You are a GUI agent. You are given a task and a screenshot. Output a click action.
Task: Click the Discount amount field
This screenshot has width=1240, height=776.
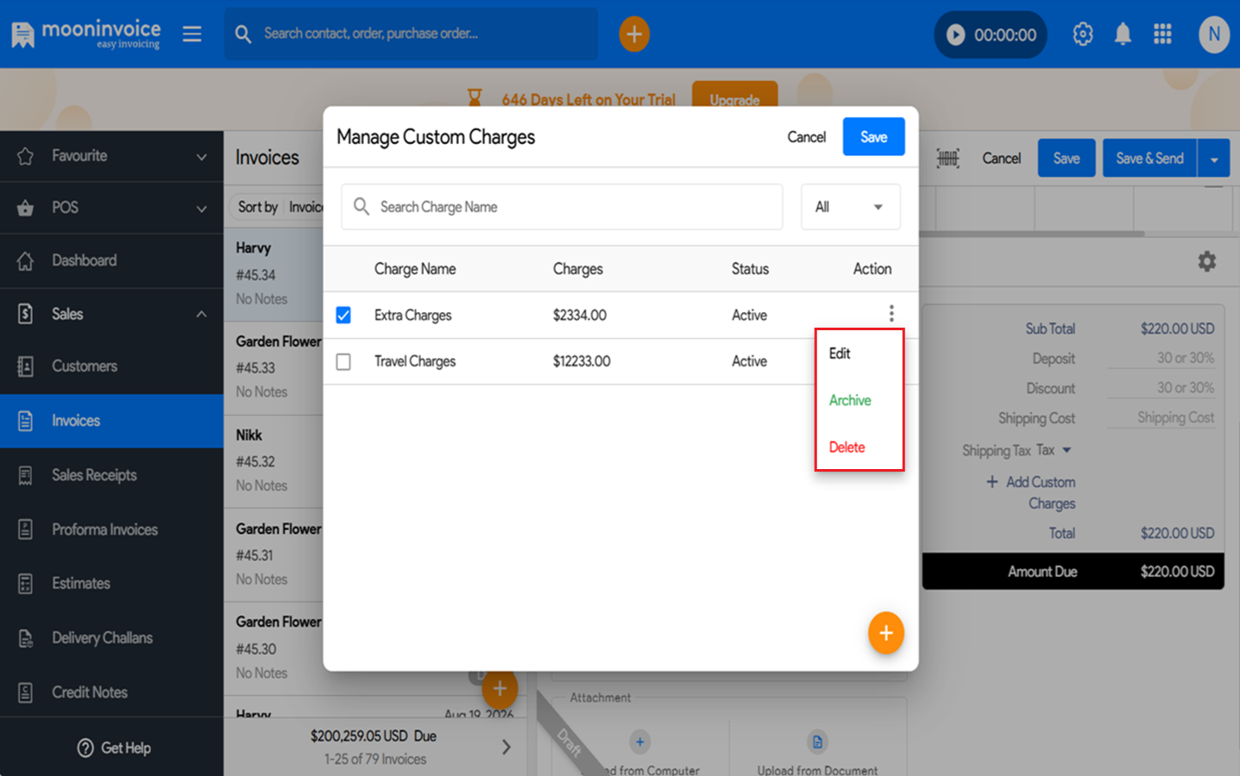(1161, 388)
